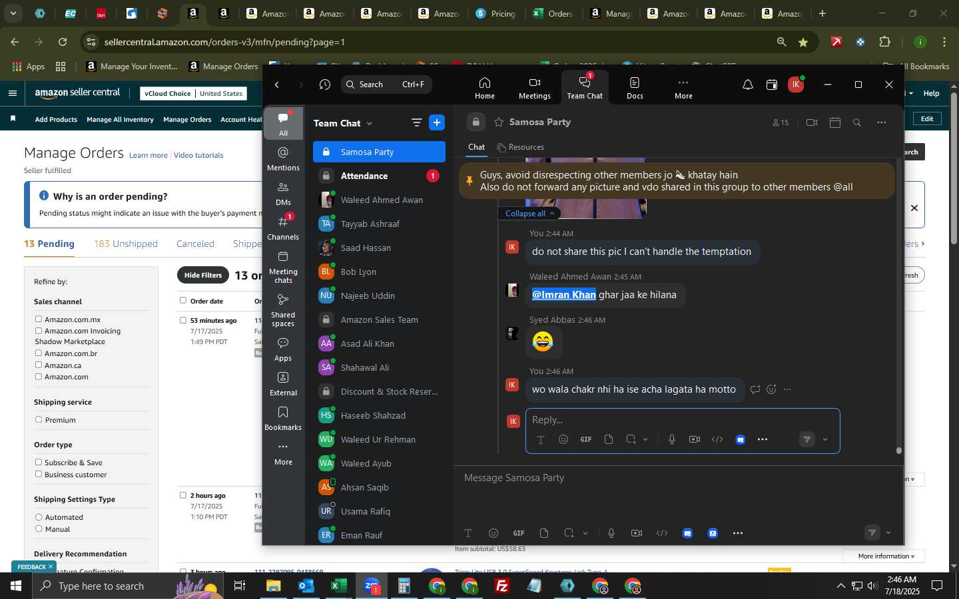The image size is (959, 599).
Task: Open send options arrow in main box
Action: pyautogui.click(x=888, y=532)
